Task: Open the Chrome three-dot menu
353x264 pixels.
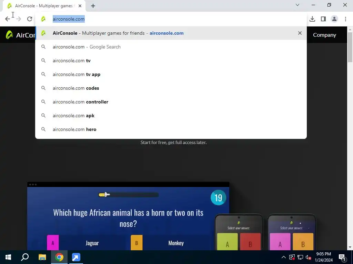Action: [x=345, y=19]
